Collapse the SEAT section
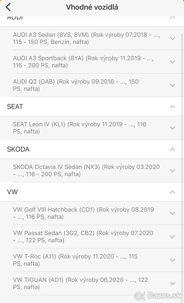The image size is (184, 303). 172,107
